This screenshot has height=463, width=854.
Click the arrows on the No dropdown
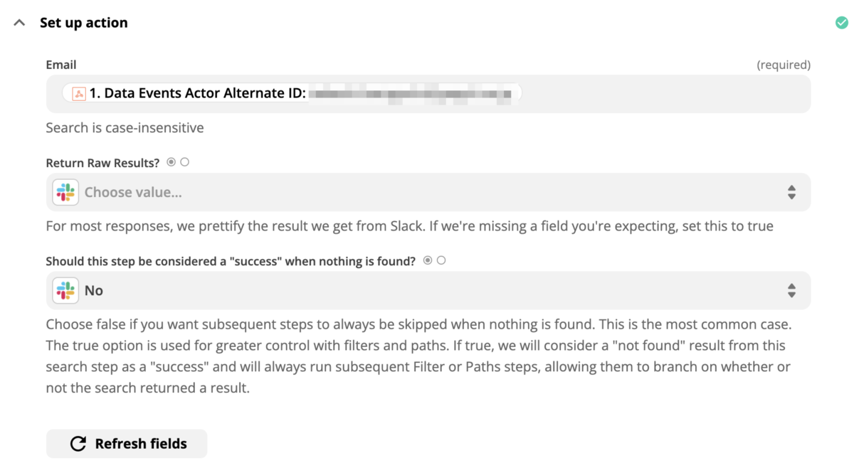tap(791, 290)
